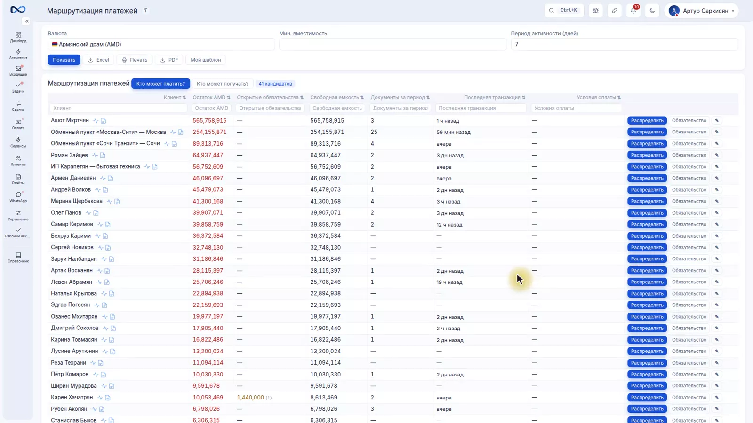Open the Ctrl+K search box

click(564, 10)
